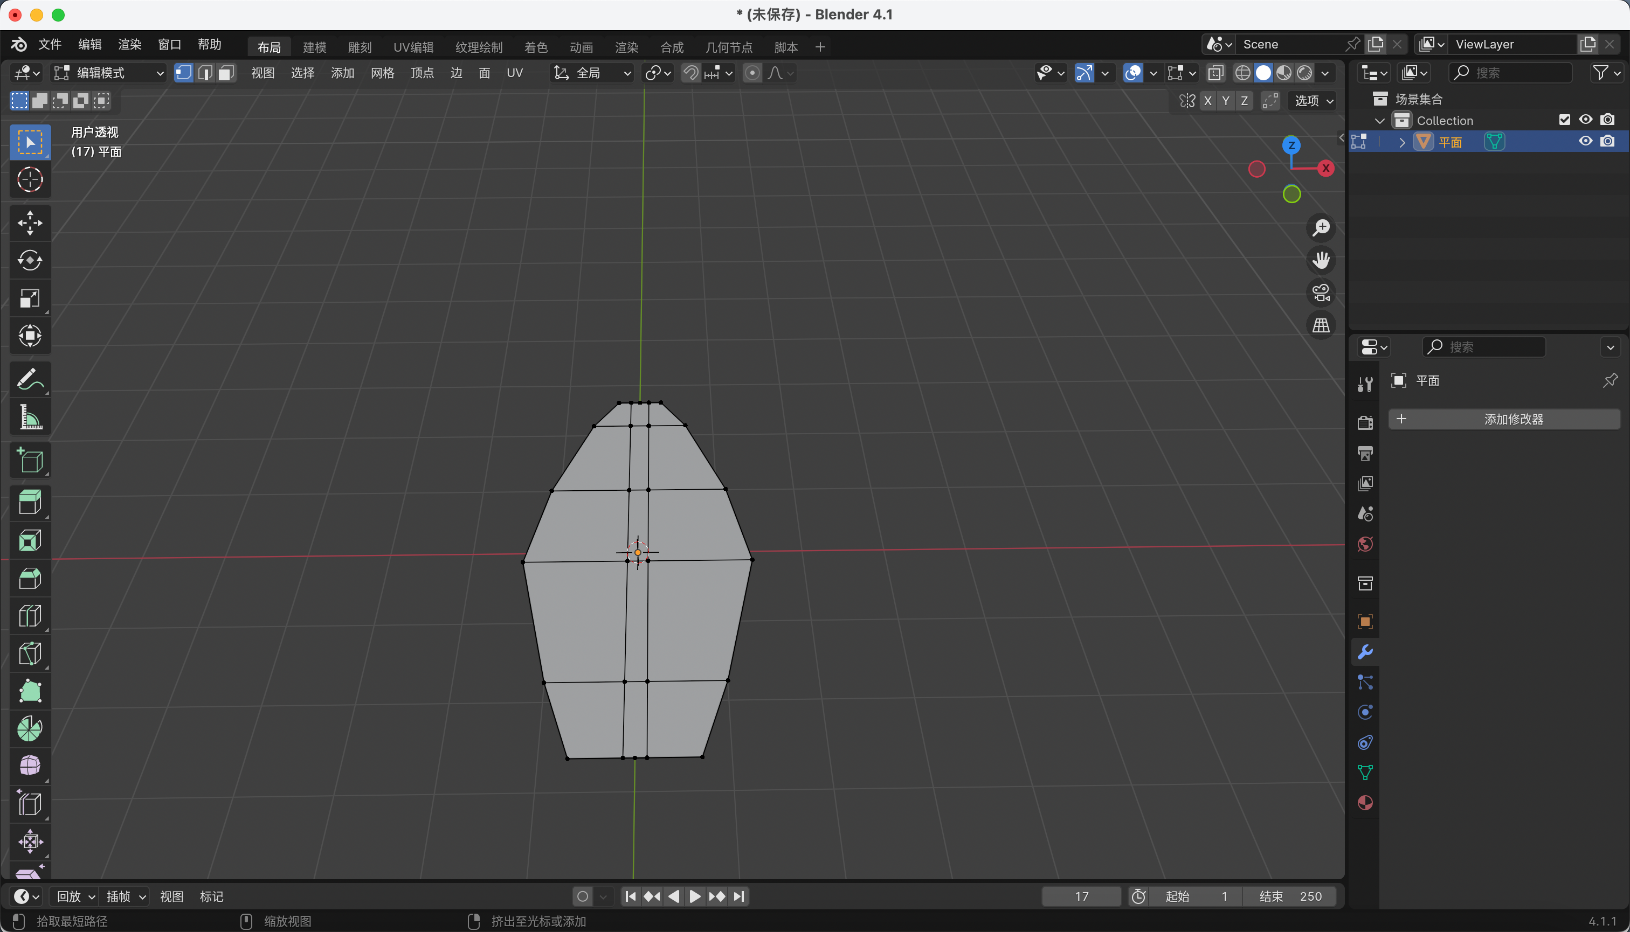The image size is (1630, 932).
Task: Open the 编辑模式 mode dropdown
Action: coord(109,73)
